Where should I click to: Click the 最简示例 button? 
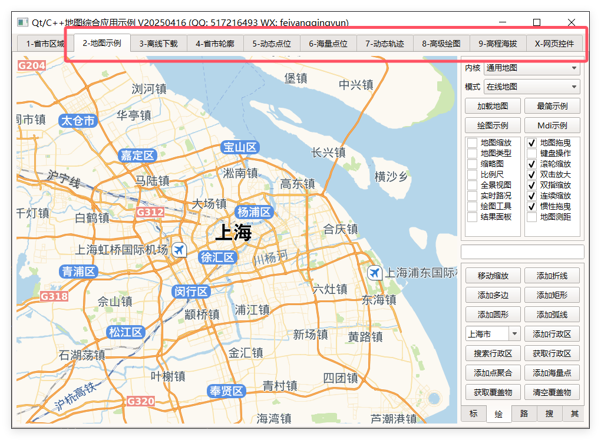point(552,106)
